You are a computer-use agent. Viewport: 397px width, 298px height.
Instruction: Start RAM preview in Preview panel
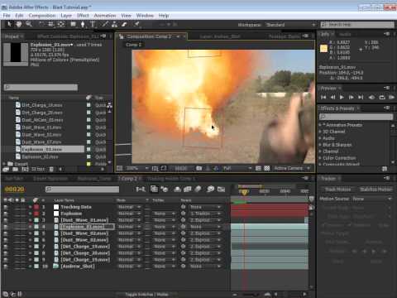click(x=391, y=97)
